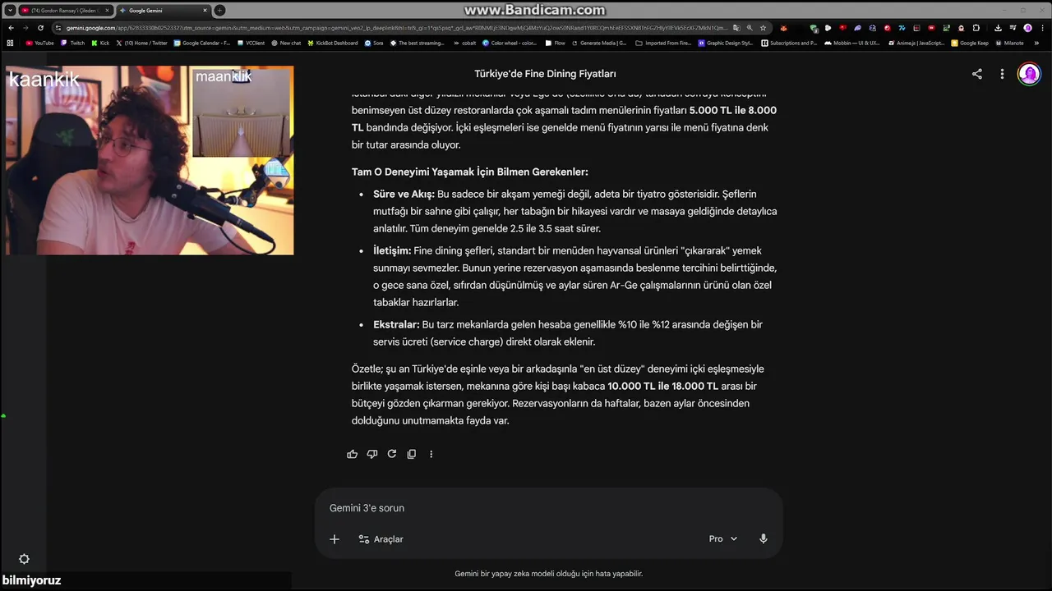The image size is (1052, 591).
Task: Zoom the page via magnifier icon in address bar
Action: (750, 28)
